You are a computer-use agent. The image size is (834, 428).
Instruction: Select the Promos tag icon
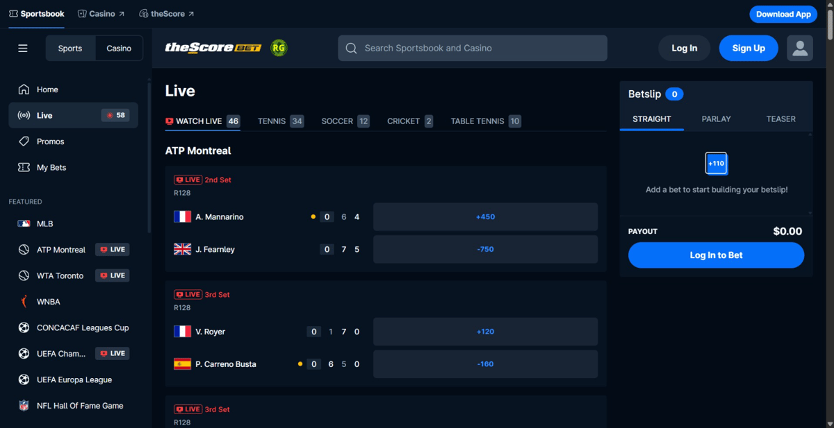pyautogui.click(x=24, y=142)
